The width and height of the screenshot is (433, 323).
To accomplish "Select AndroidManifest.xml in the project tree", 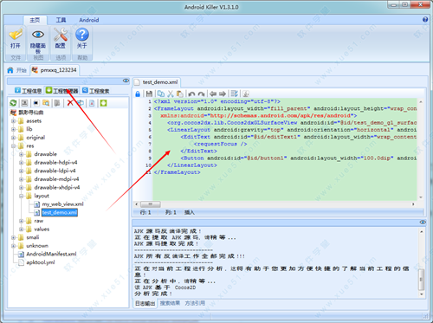I will [x=51, y=254].
